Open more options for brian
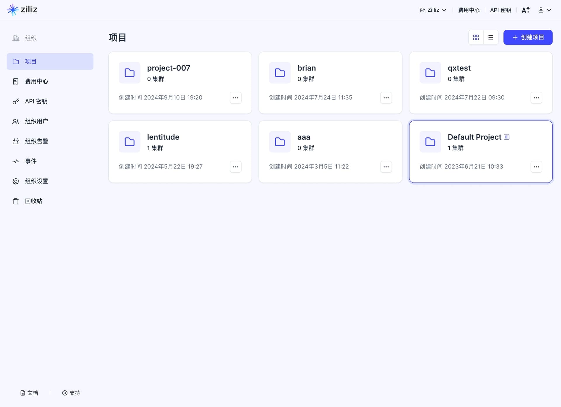 (386, 98)
